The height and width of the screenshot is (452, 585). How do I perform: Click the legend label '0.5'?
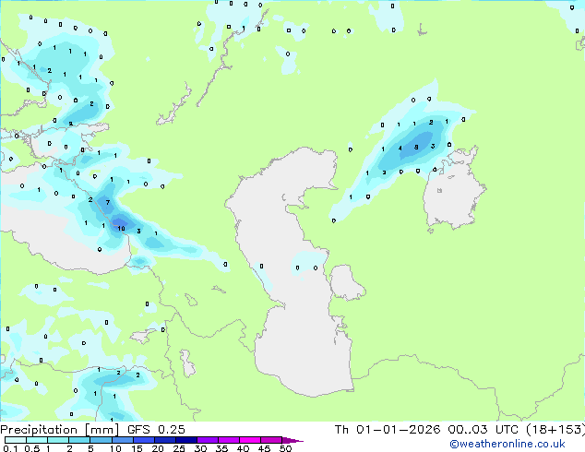pyautogui.click(x=32, y=448)
